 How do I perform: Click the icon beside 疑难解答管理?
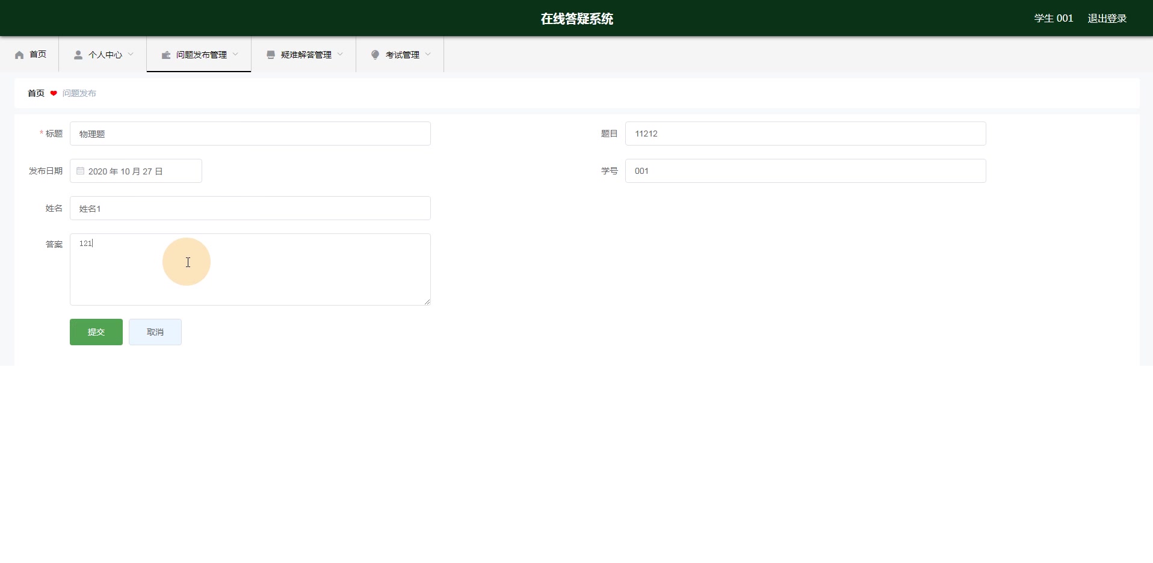(x=271, y=55)
